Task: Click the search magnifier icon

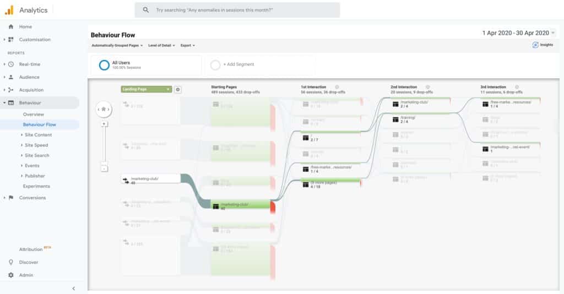Action: (x=145, y=10)
